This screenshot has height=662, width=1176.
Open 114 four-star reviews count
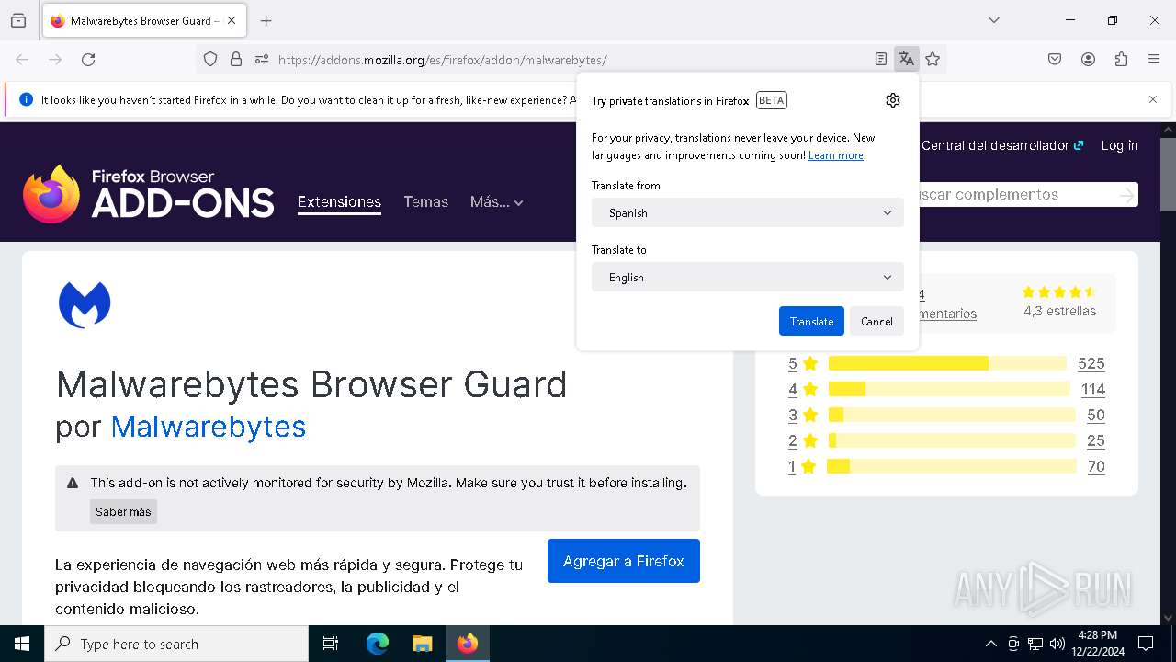[1093, 389]
